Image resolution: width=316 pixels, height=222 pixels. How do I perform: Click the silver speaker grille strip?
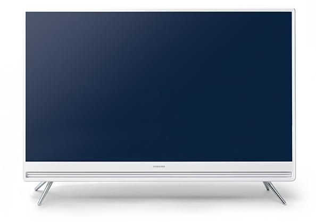tap(159, 175)
